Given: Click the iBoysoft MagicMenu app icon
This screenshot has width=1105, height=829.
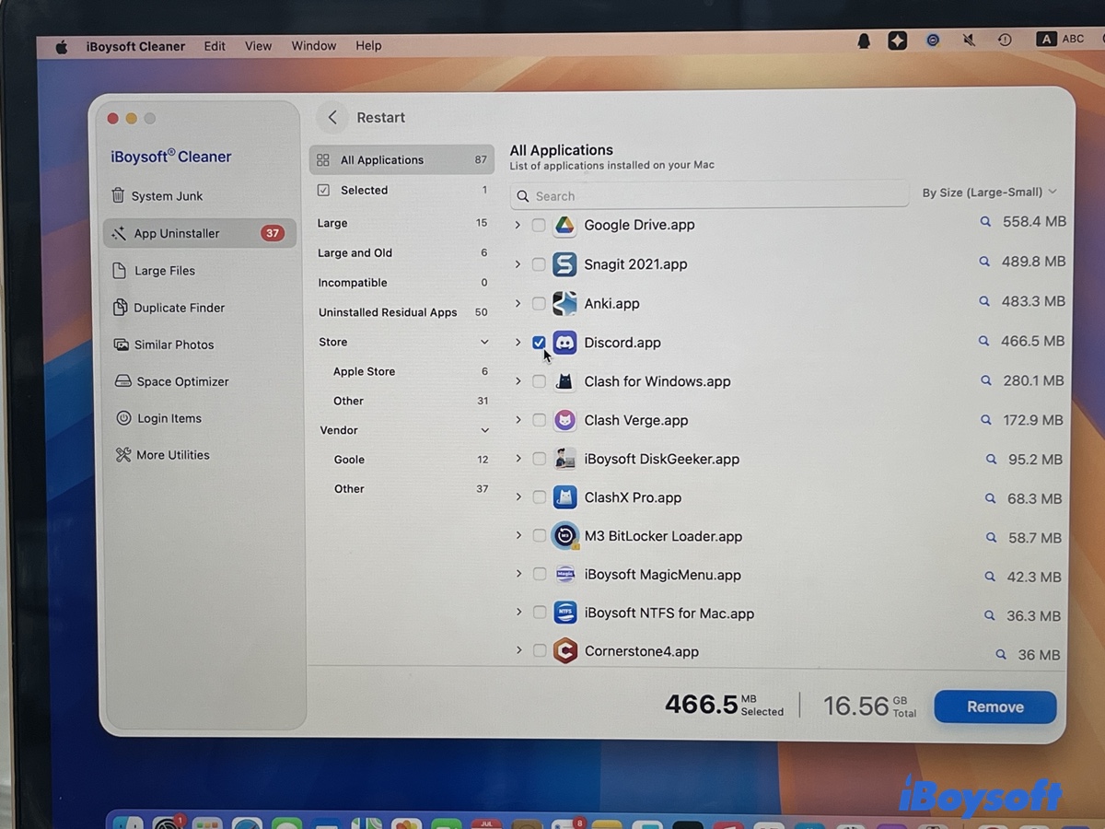Looking at the screenshot, I should 564,575.
